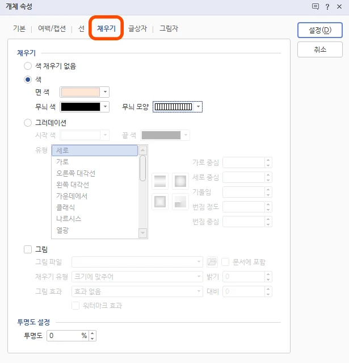Screen dimensions: 349x363
Task: Decrease 대비 with the down stepper arrow
Action: 268,294
